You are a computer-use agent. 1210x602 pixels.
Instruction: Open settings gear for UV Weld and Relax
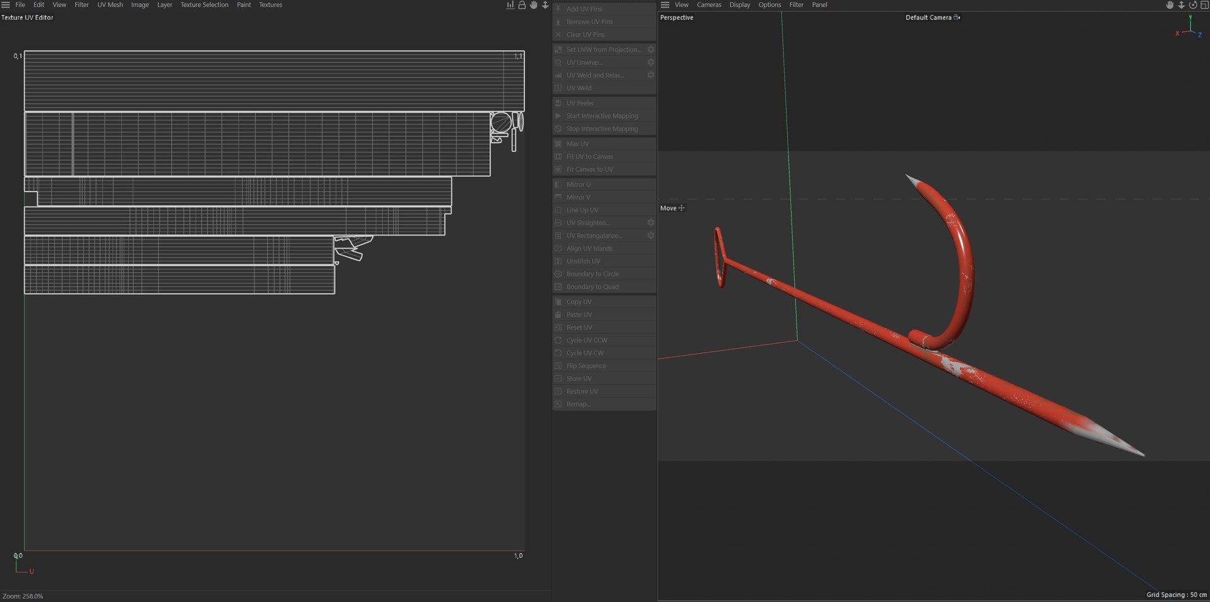[x=651, y=75]
